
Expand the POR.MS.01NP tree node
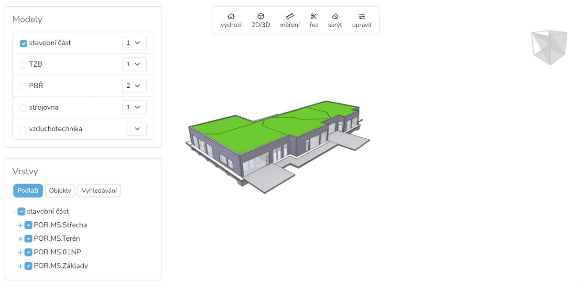pyautogui.click(x=21, y=252)
